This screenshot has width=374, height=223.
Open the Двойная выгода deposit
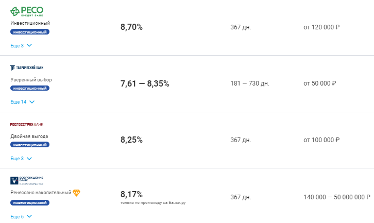point(29,136)
